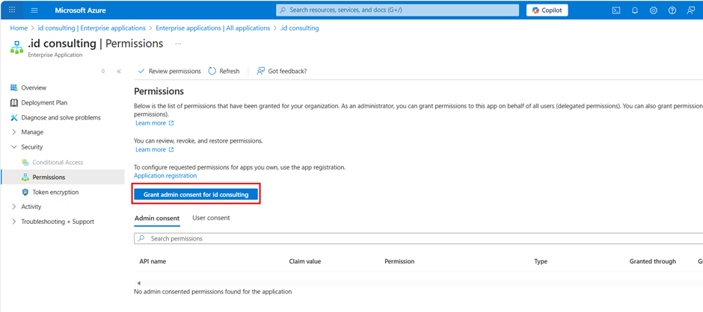
Task: Expand Troubleshooting + Support section
Action: [13, 222]
